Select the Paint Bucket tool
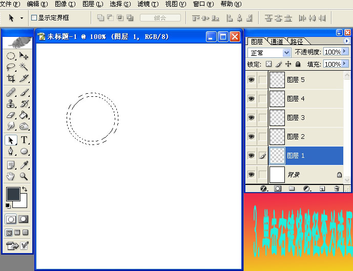This screenshot has height=271, width=353. point(24,115)
